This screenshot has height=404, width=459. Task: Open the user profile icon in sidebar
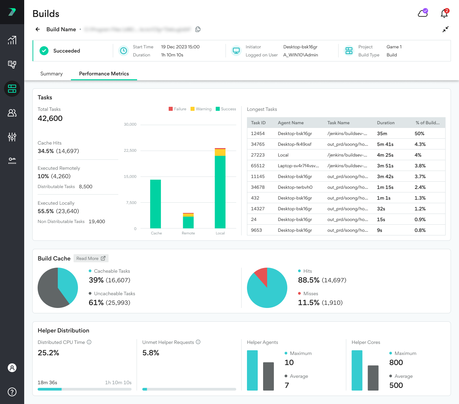12,368
